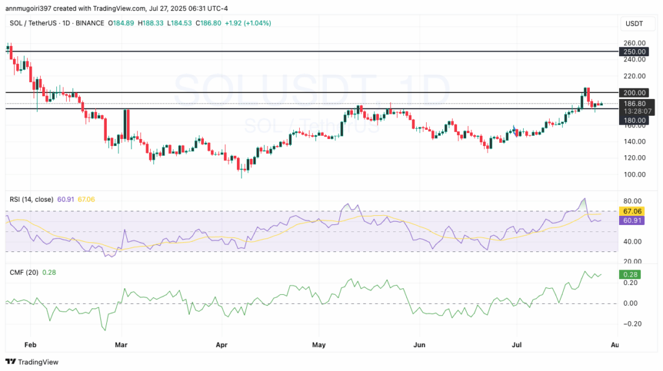
Task: Click the 250.00 horizontal line price label
Action: [633, 52]
